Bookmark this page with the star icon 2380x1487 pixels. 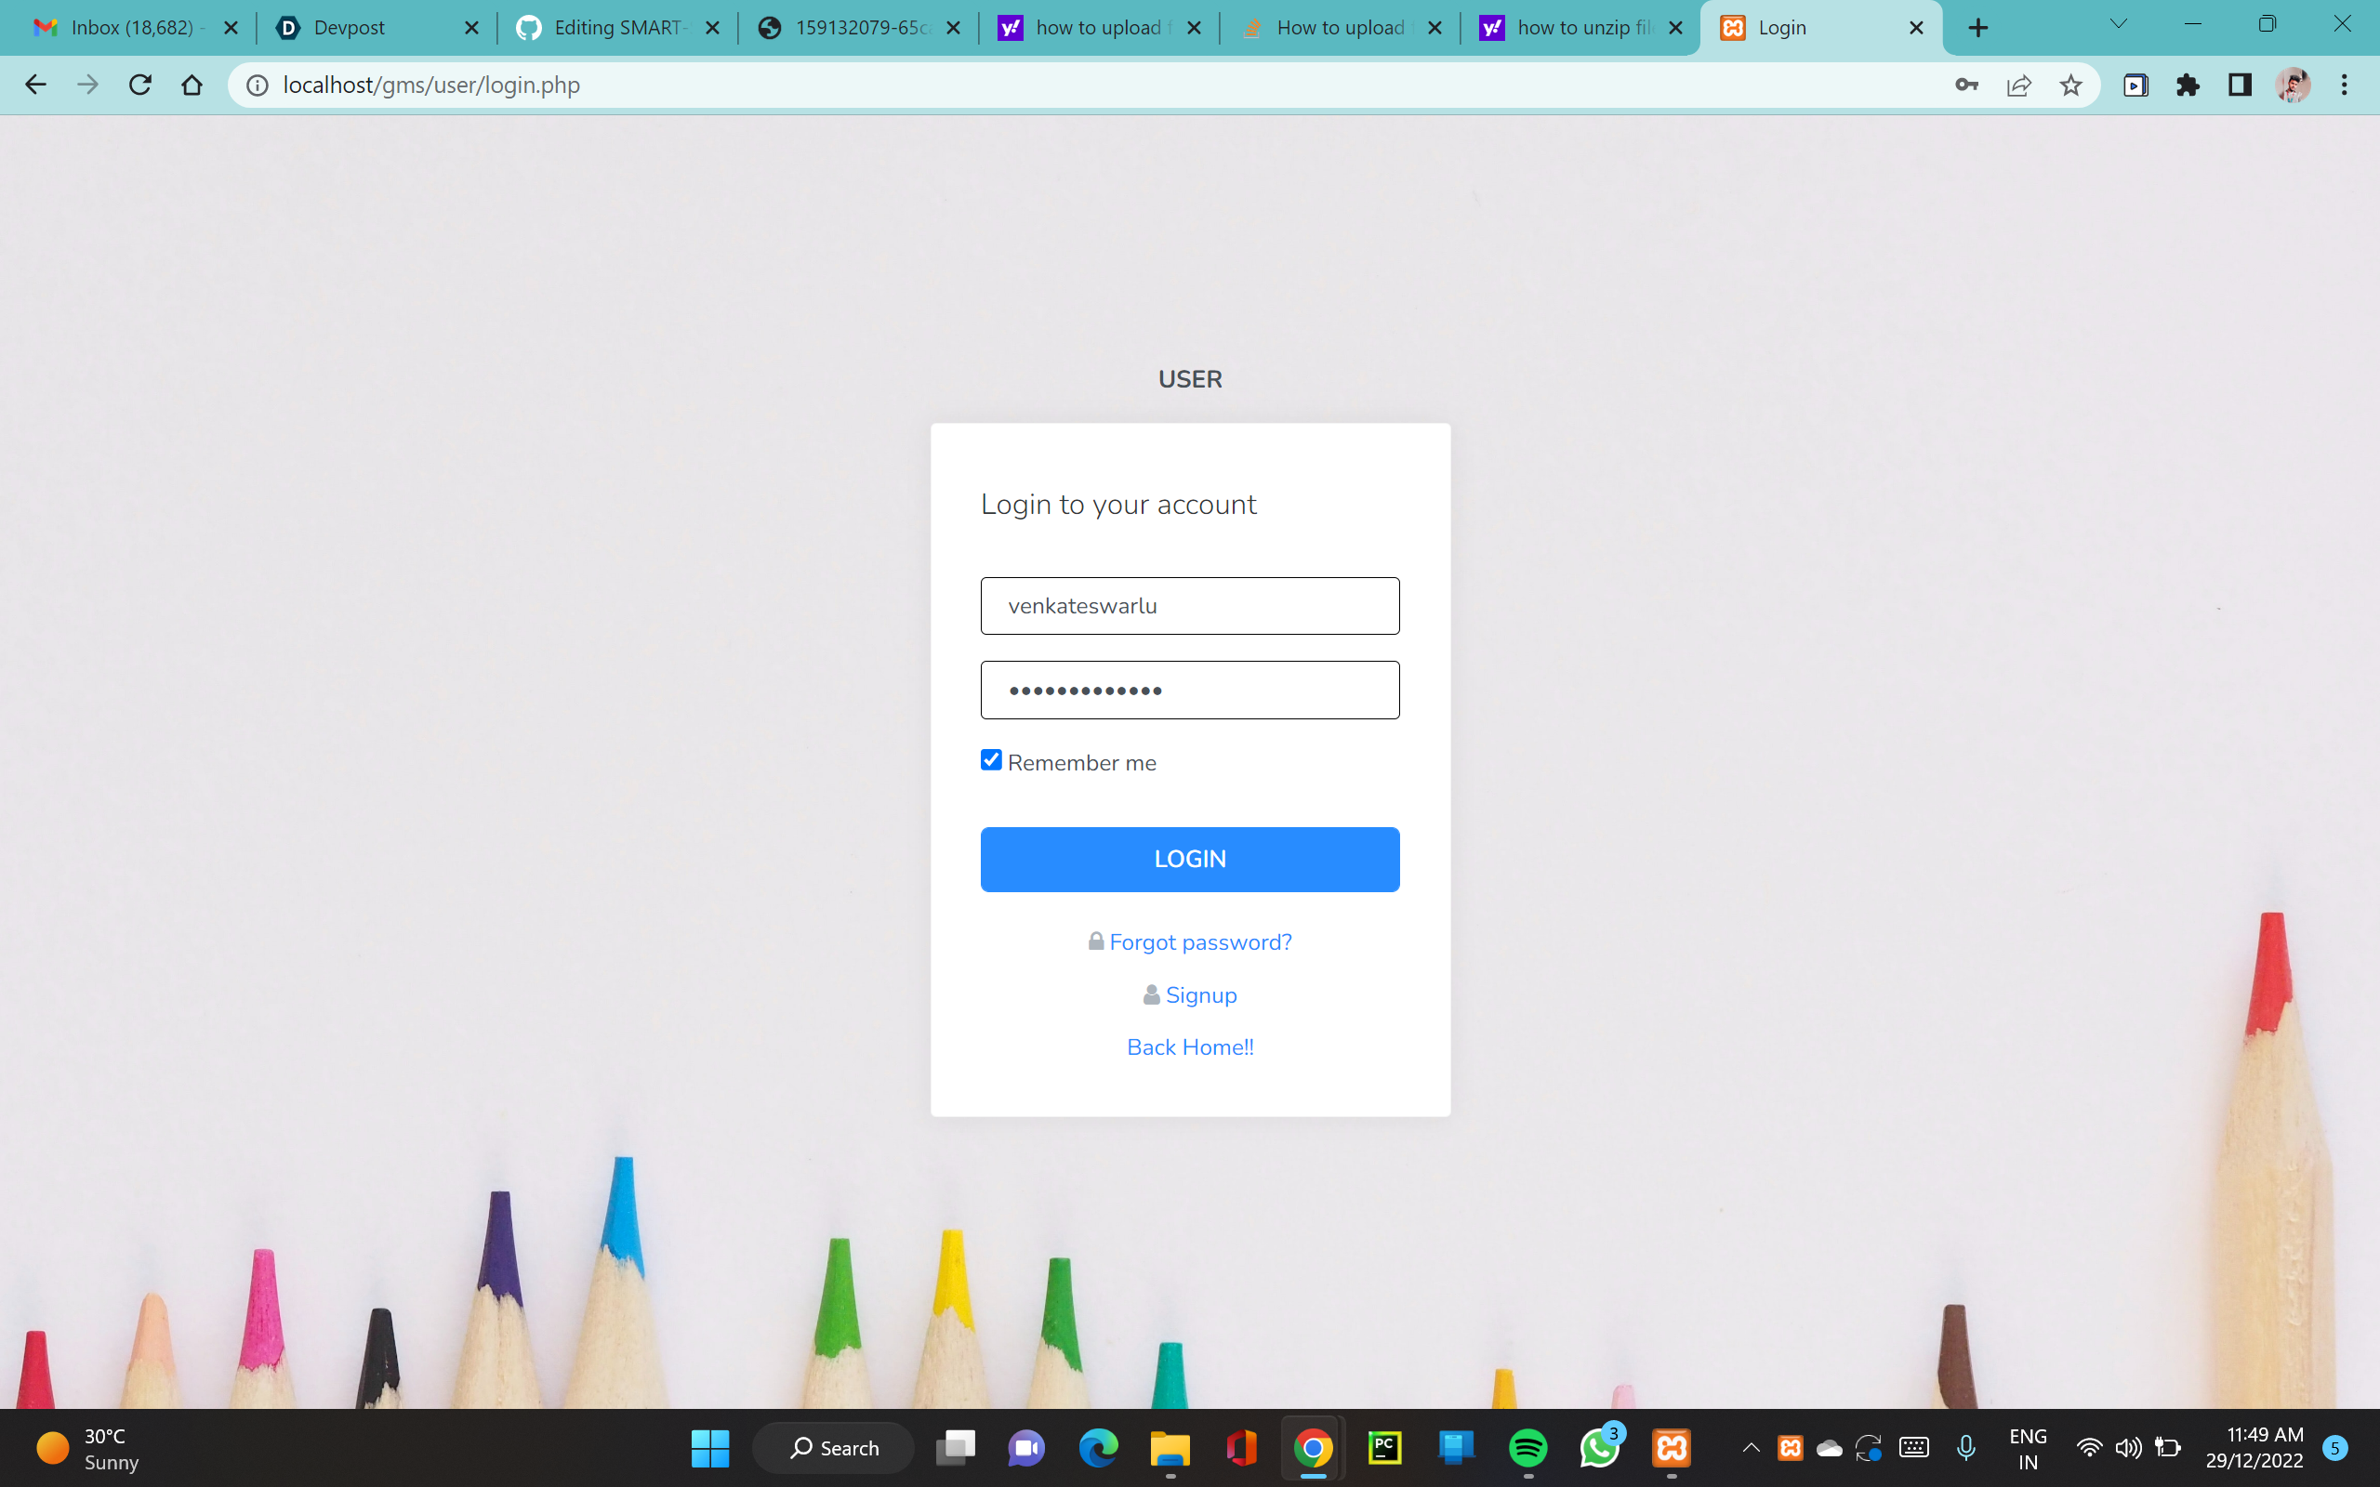[x=2070, y=86]
